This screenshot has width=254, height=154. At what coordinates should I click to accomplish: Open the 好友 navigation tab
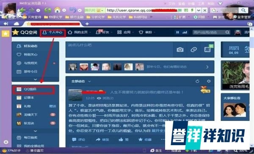(102, 32)
